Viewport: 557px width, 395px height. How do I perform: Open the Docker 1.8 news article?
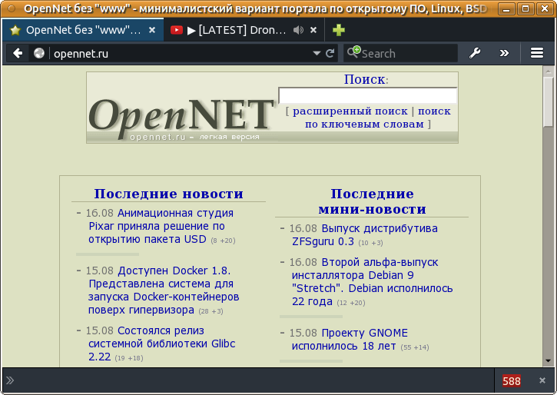[164, 290]
